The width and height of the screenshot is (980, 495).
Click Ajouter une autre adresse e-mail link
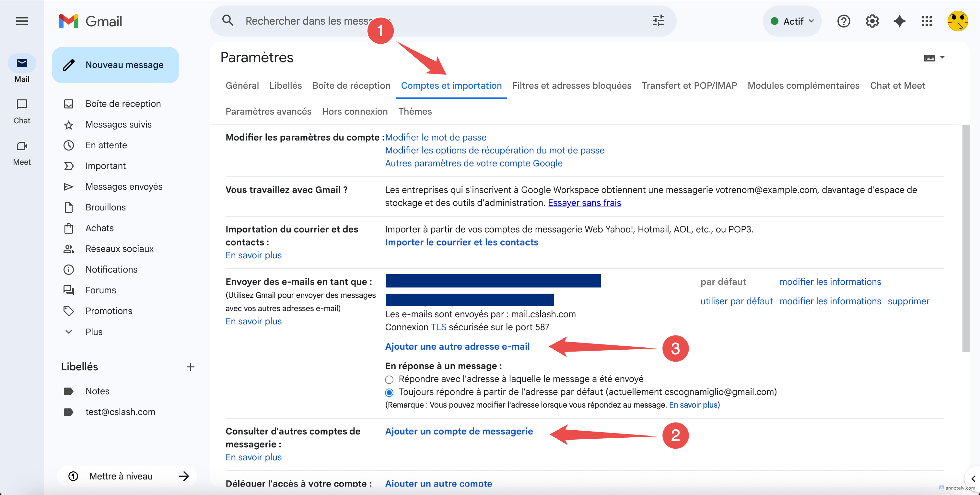[457, 346]
